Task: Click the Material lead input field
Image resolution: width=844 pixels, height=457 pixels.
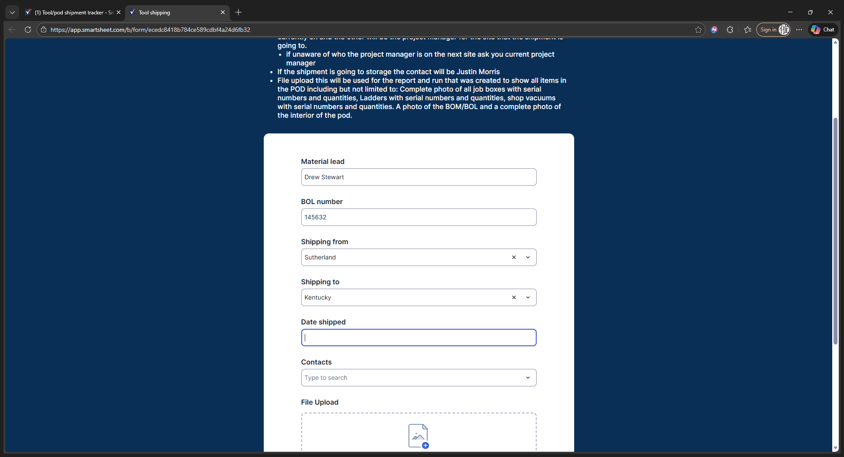Action: [x=419, y=177]
